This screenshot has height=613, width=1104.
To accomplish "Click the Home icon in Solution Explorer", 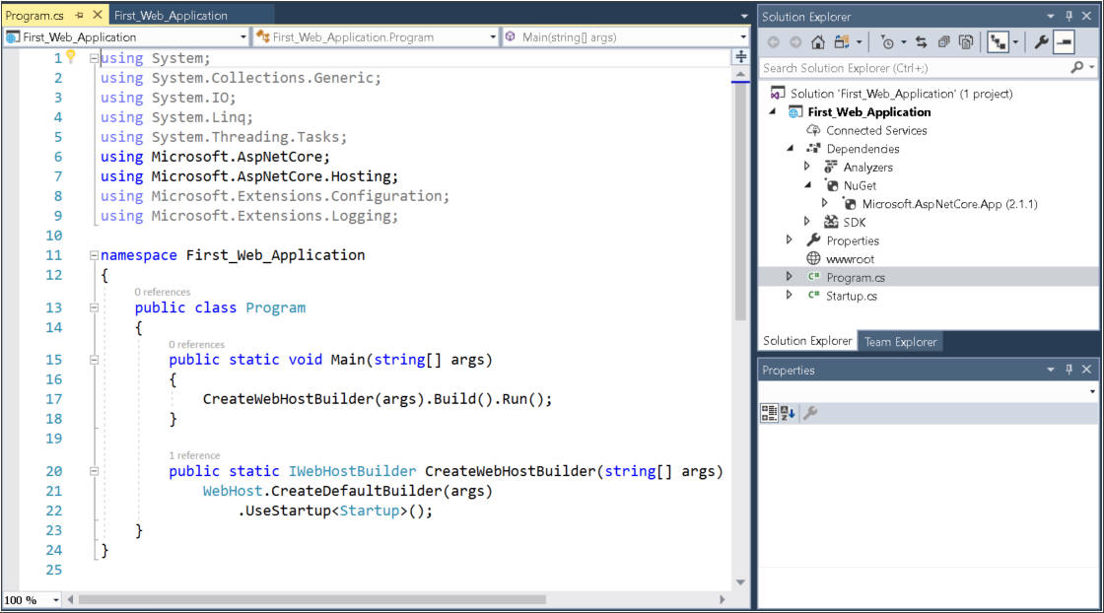I will tap(817, 40).
